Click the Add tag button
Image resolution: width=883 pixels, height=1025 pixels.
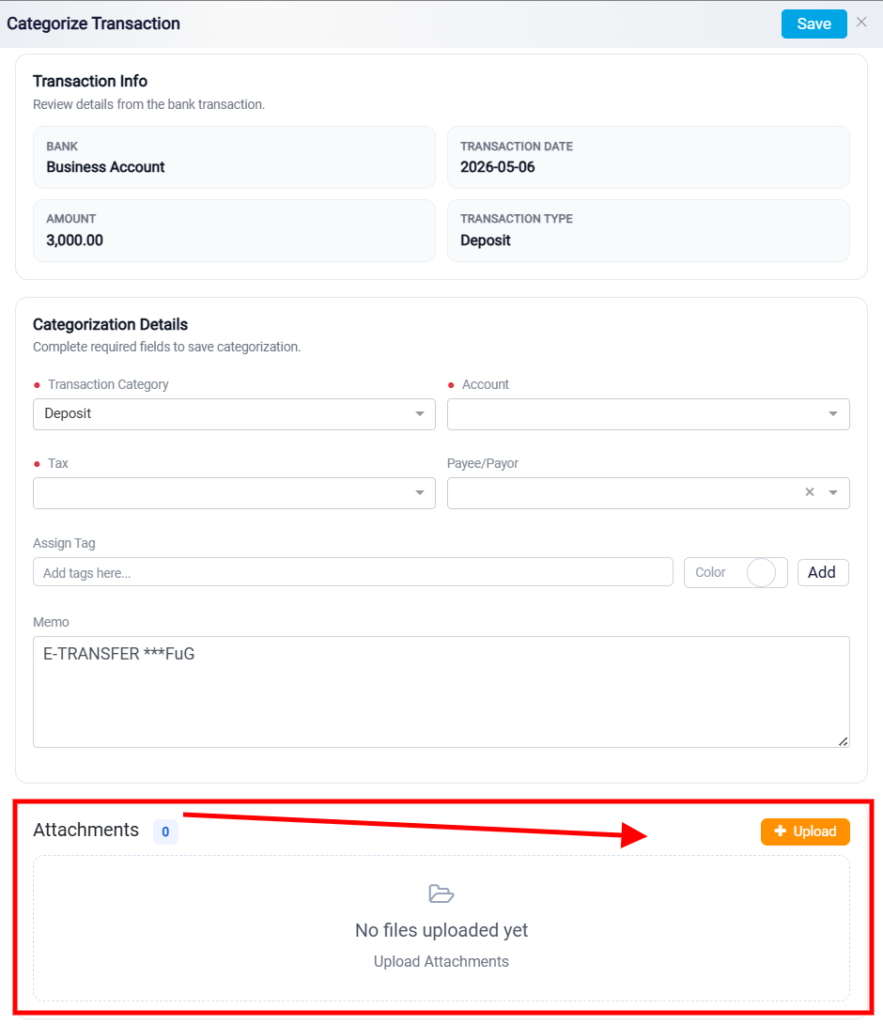[x=822, y=573]
